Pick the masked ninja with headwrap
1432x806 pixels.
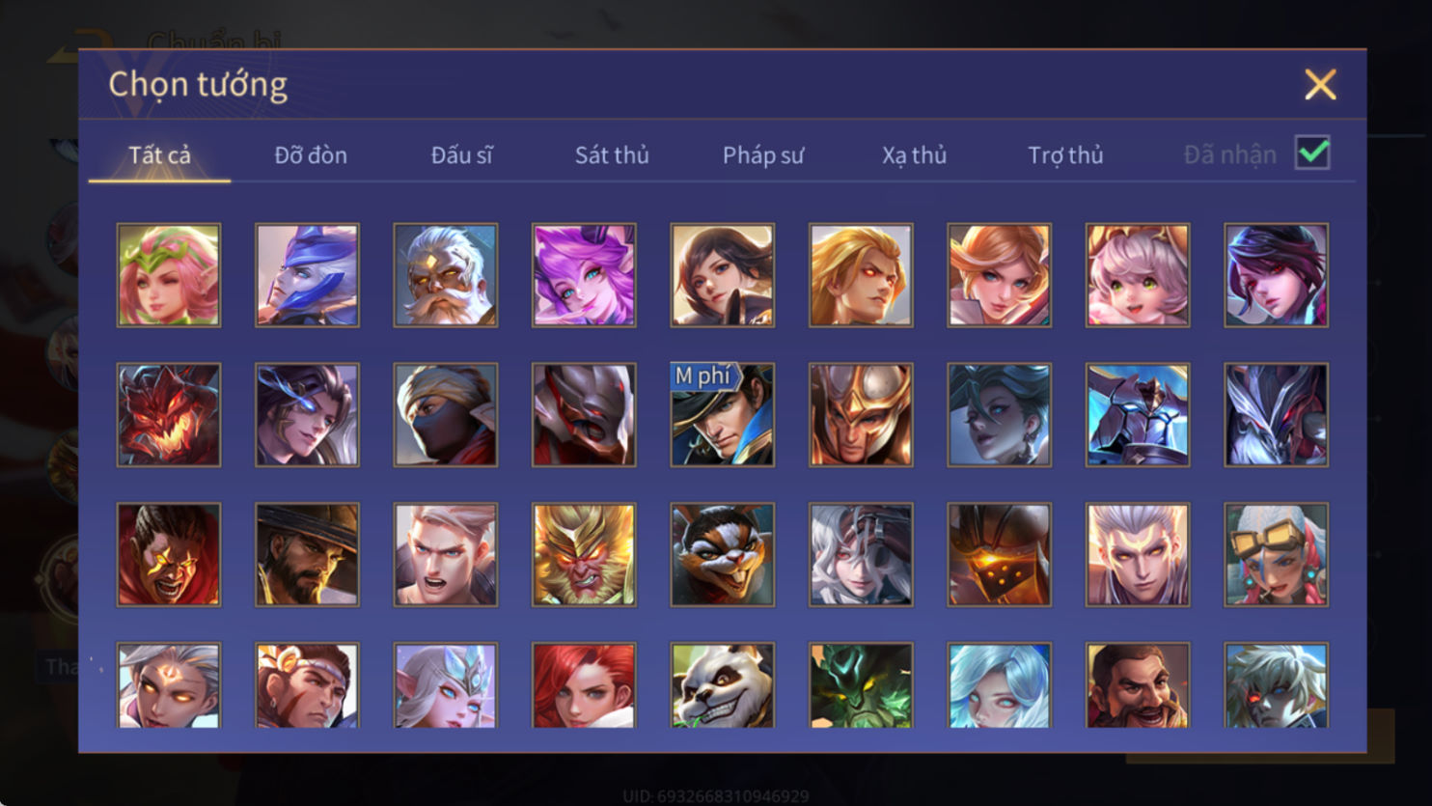coord(446,415)
